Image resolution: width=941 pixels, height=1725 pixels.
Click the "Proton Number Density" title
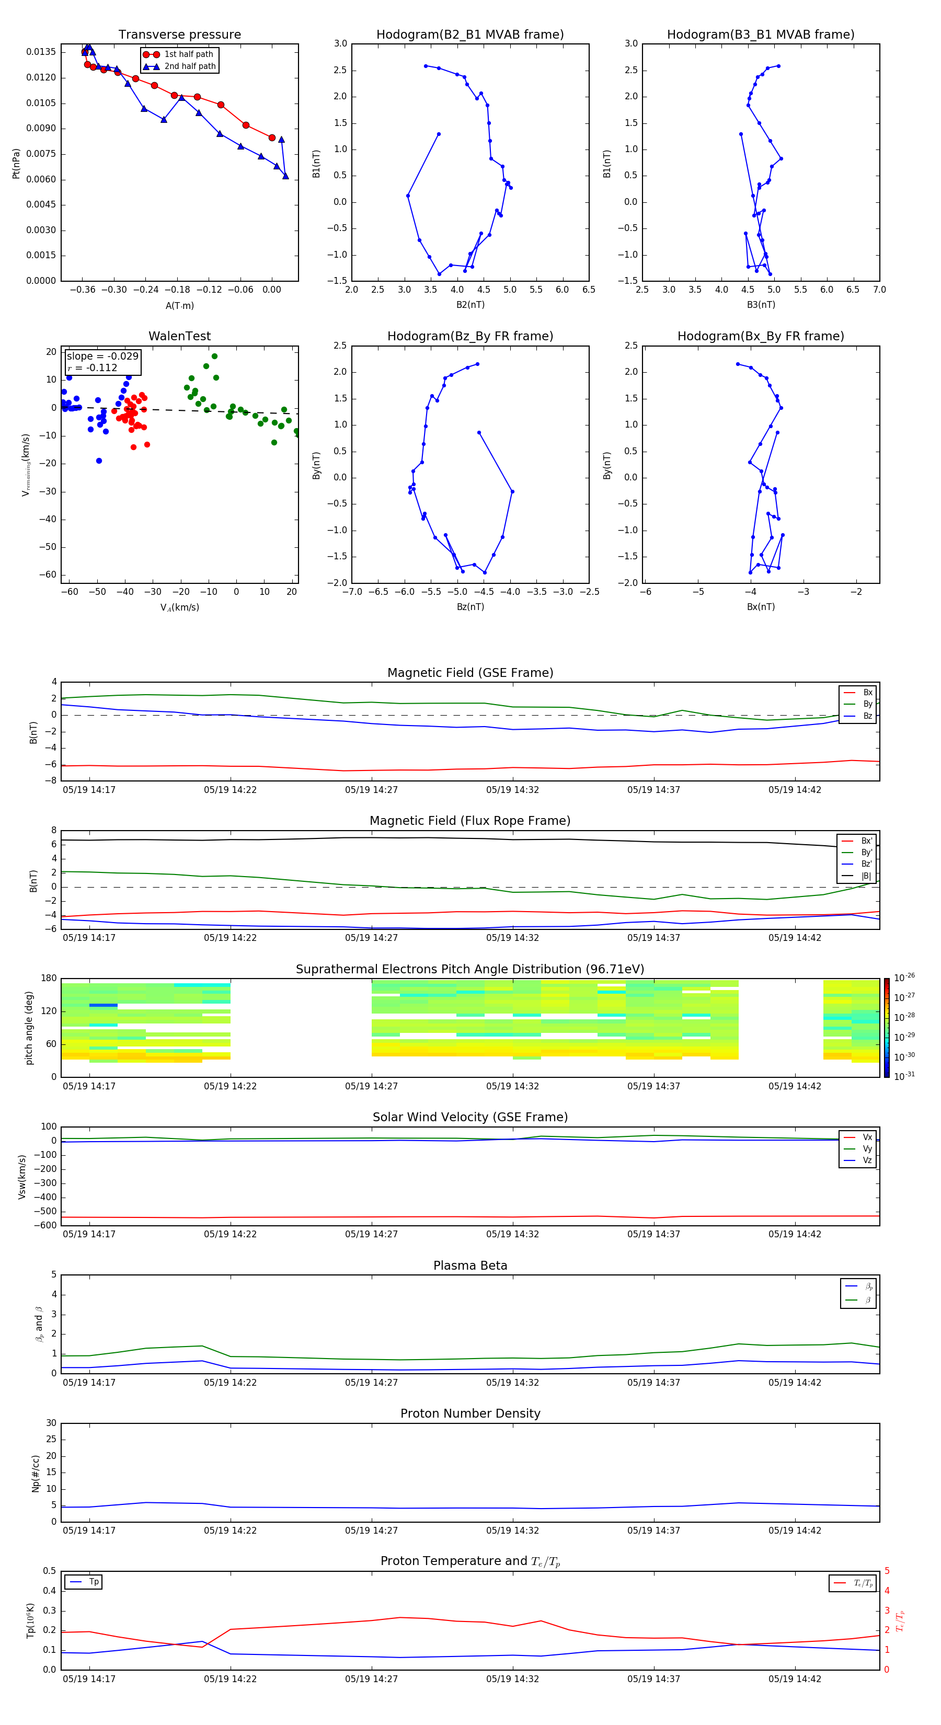point(470,1413)
